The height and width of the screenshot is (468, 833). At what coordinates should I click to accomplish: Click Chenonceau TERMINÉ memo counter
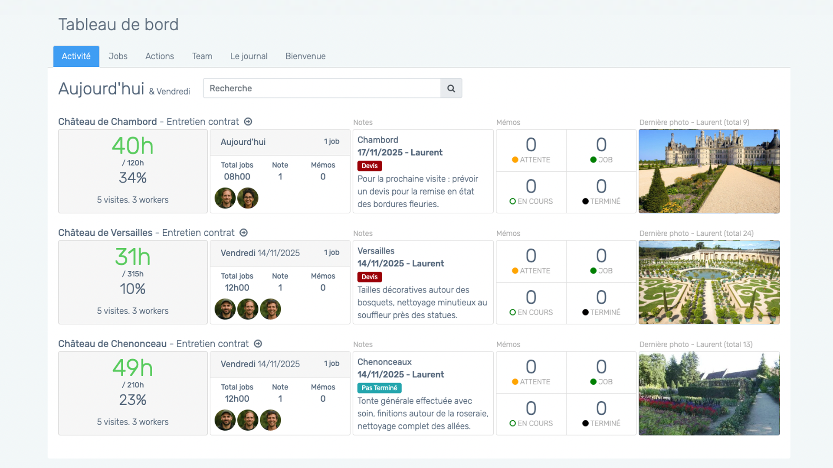pos(601,414)
